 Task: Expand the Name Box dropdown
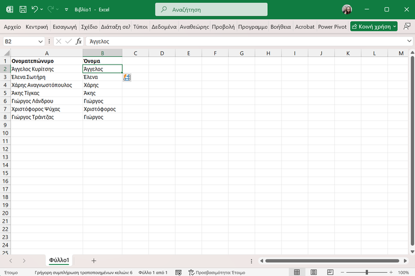[41, 41]
